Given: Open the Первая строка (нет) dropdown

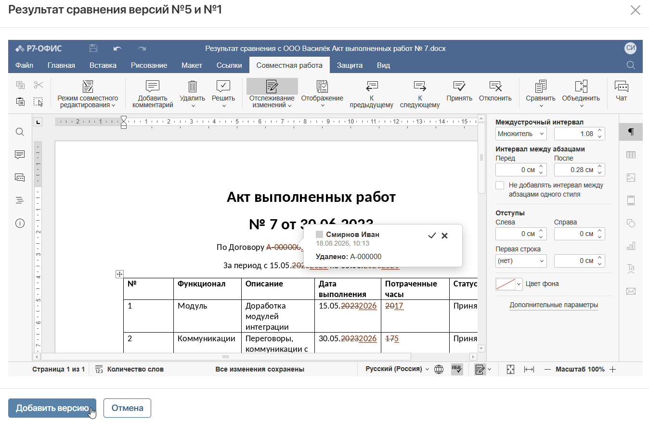Looking at the screenshot, I should click(x=521, y=261).
